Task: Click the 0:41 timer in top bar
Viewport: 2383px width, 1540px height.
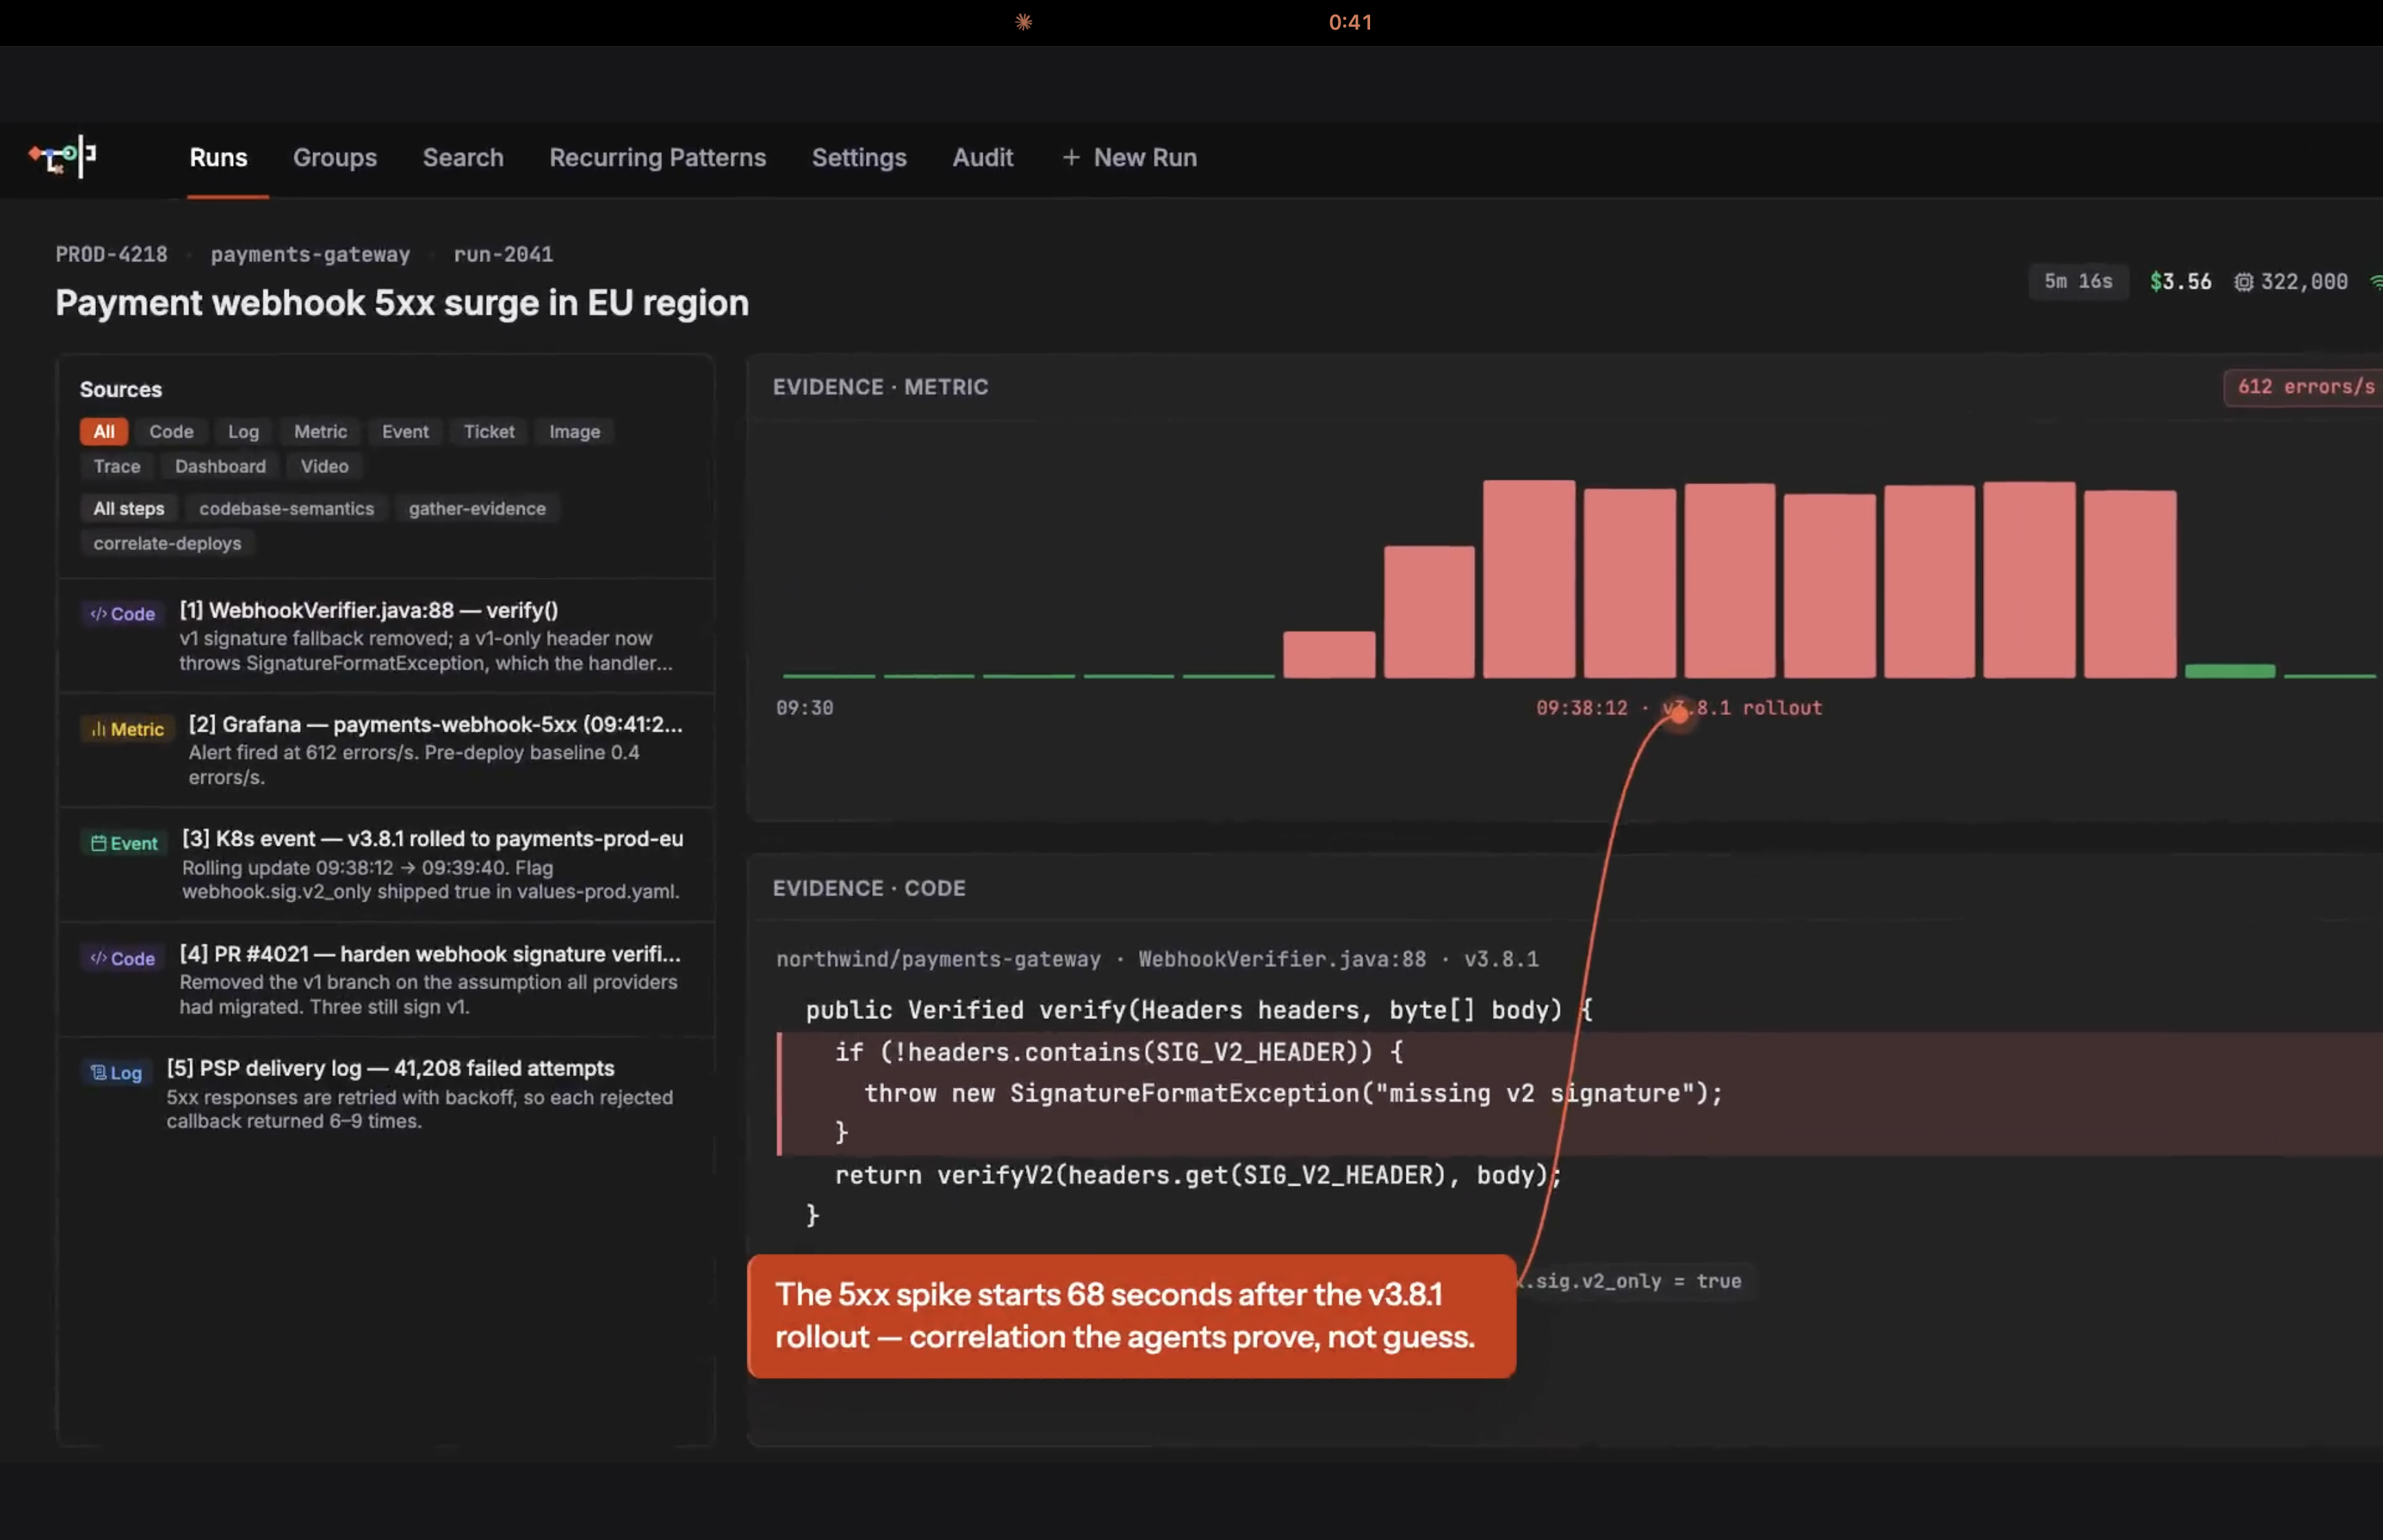Action: point(1350,22)
